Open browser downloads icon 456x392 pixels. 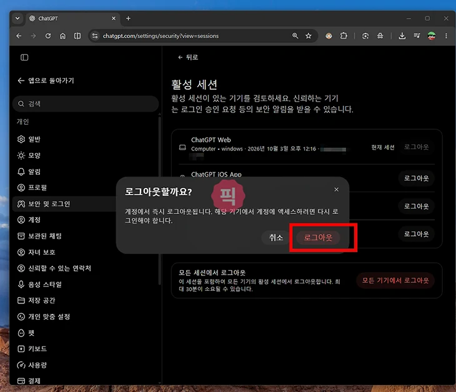click(402, 36)
